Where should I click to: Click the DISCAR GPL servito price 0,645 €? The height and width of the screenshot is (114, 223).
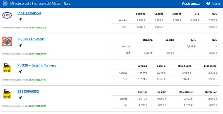[x=191, y=47]
